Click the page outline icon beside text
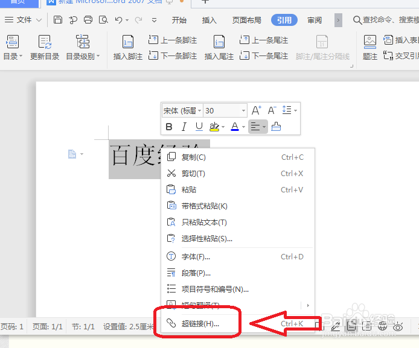 [x=72, y=154]
